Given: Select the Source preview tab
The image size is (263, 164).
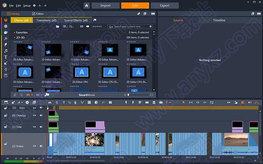Looking at the screenshot, I should click(x=178, y=20).
